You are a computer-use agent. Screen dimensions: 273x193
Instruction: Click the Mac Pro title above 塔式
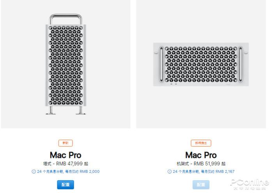coord(66,155)
